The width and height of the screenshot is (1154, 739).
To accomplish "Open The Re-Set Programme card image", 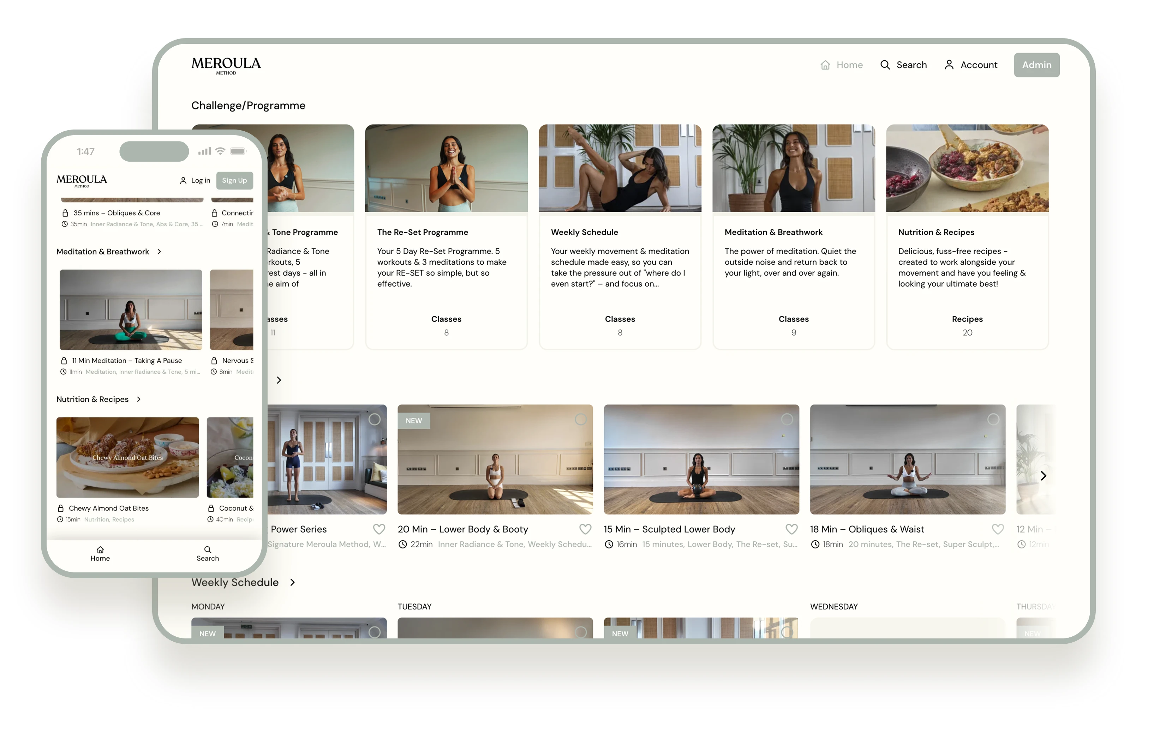I will 446,168.
